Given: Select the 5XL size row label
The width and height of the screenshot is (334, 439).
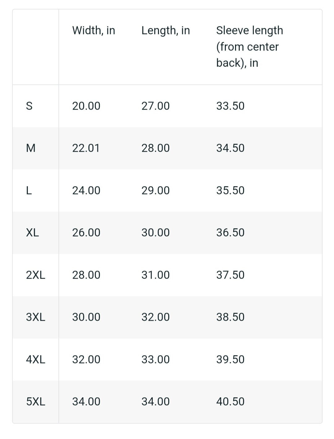Looking at the screenshot, I should [36, 402].
